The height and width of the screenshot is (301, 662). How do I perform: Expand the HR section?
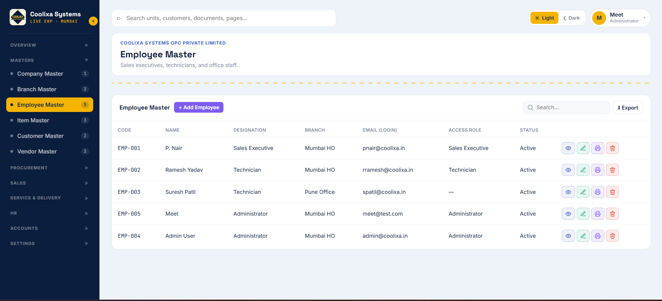coord(50,213)
